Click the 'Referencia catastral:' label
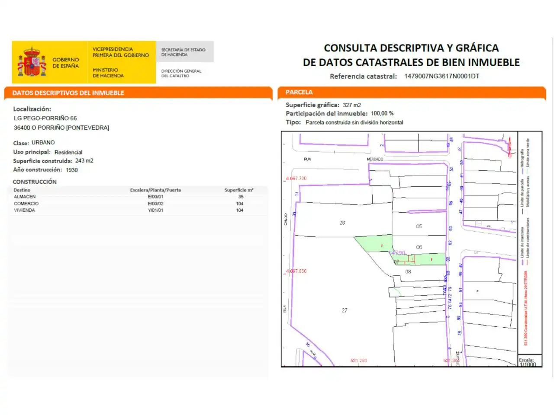Viewport: 554px width, 415px height. tap(363, 76)
